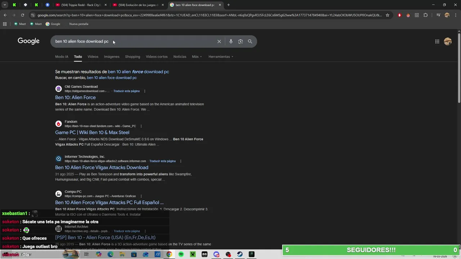Viewport: 461px width, 259px height.
Task: Open Outlook from the taskbar
Action: click(146, 254)
